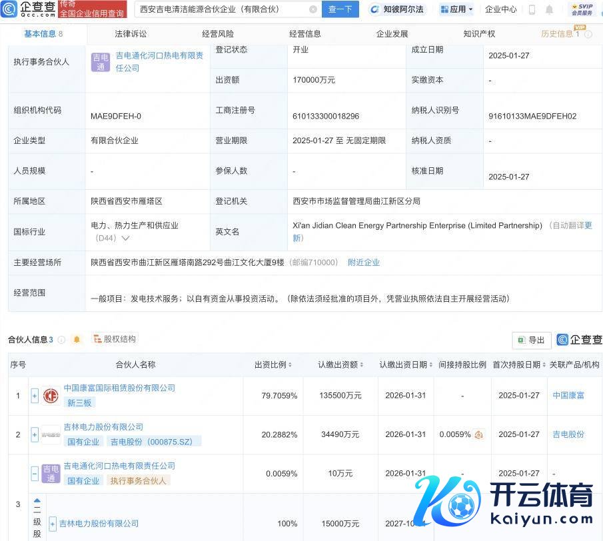Open the 应用 dropdown menu
The height and width of the screenshot is (541, 603).
pyautogui.click(x=457, y=9)
